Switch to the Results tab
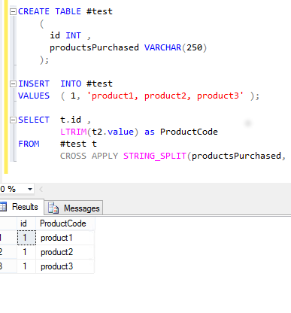This screenshot has height=313, width=291. coord(22,207)
